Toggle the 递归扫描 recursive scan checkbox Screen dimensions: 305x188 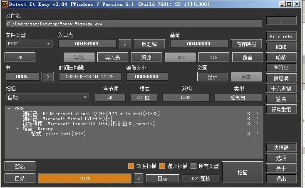162,166
